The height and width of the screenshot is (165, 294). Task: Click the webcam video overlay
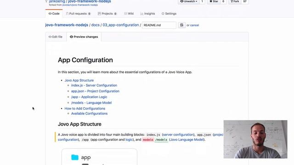[x=255, y=139]
